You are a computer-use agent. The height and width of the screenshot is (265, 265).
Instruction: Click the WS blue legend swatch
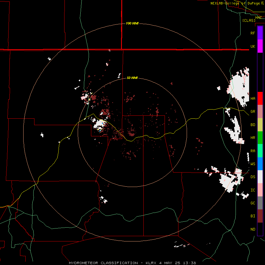tap(260, 164)
